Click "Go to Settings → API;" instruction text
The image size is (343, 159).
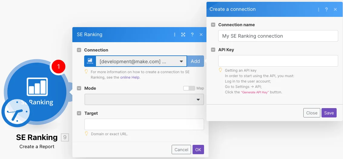[243, 86]
